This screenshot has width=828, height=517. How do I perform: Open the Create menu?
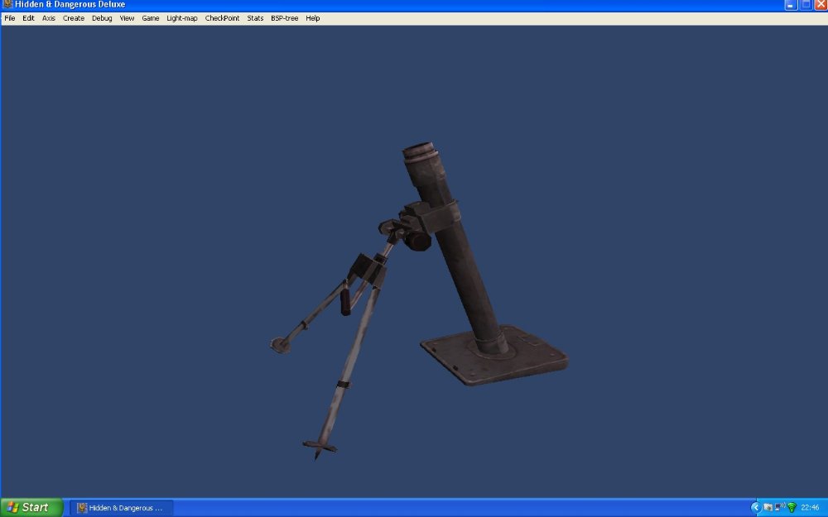(x=74, y=18)
